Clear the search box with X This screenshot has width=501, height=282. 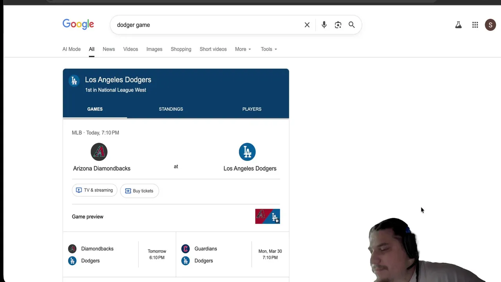point(307,25)
